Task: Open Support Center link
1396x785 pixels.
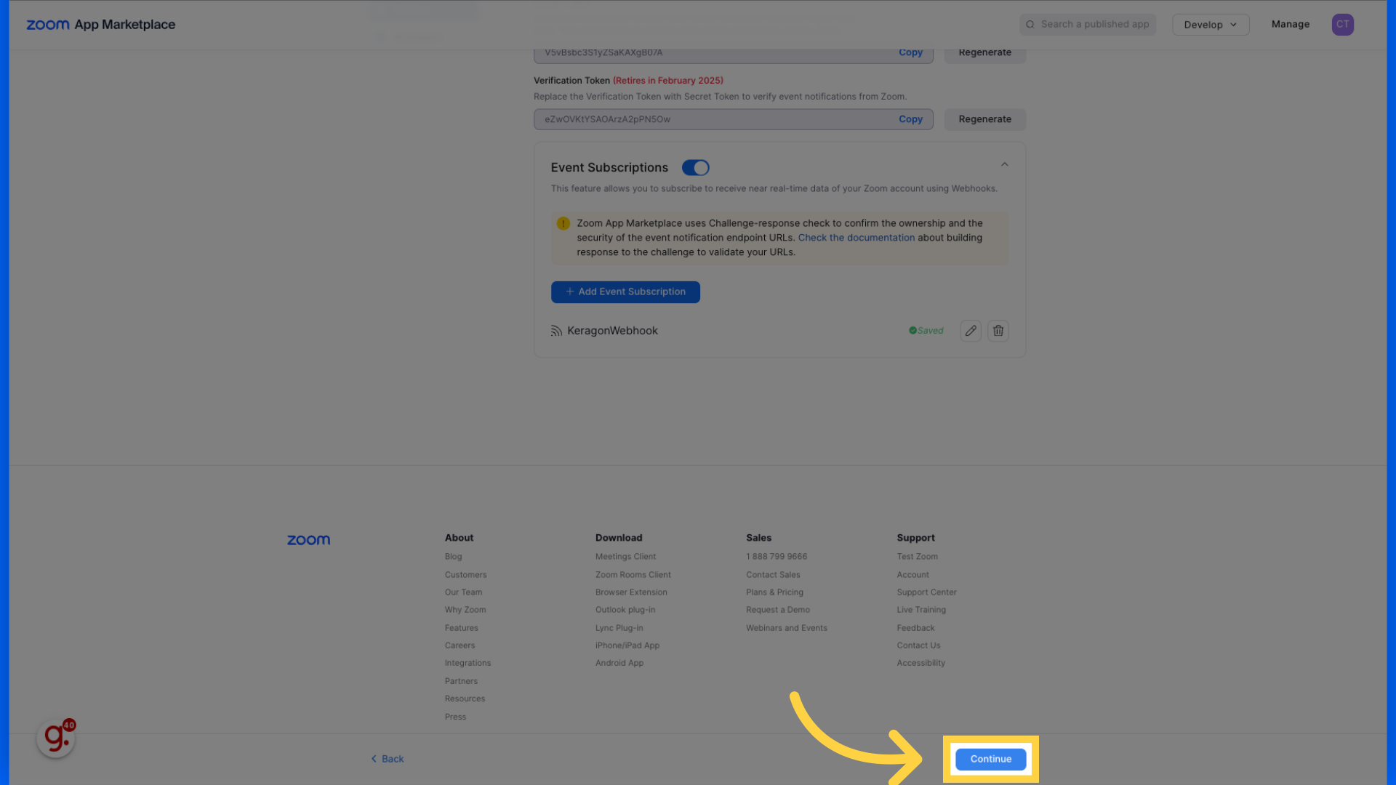Action: pyautogui.click(x=926, y=592)
